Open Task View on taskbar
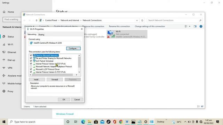The width and height of the screenshot is (223, 125). click(76, 122)
